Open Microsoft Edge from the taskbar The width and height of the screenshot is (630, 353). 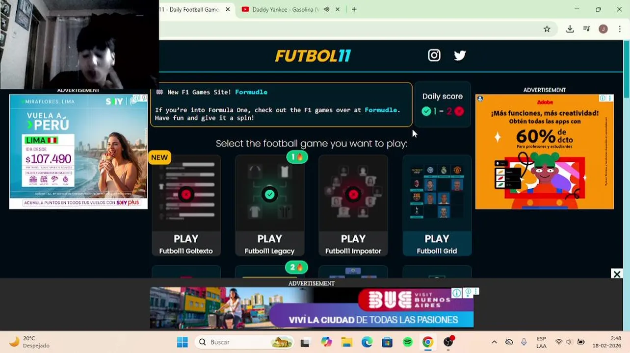367,342
